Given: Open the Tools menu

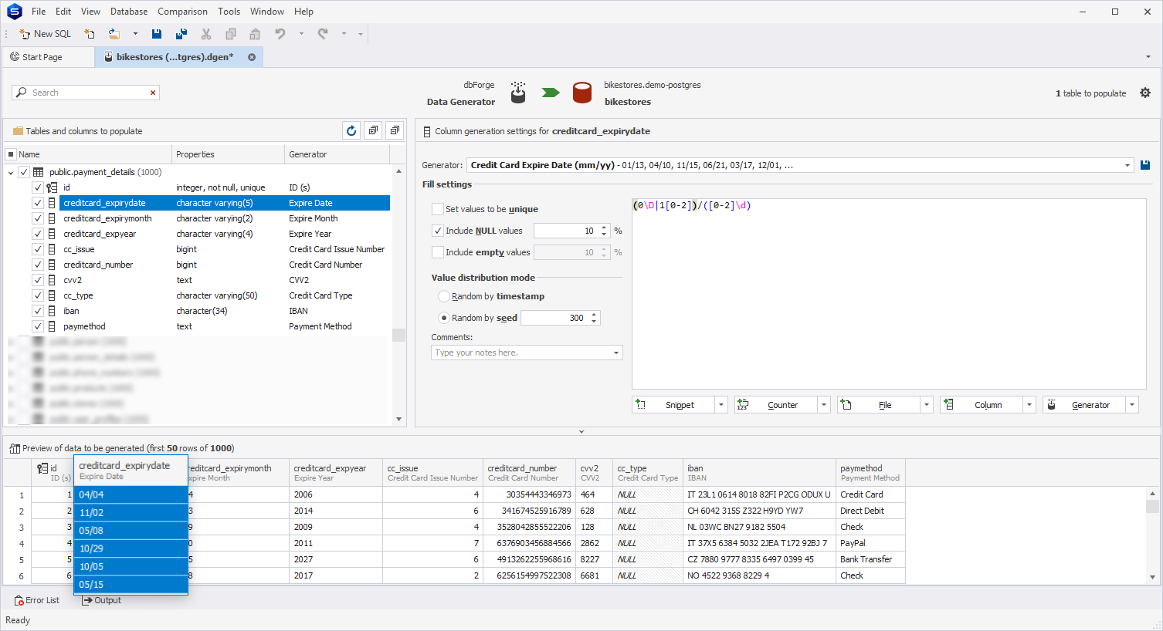Looking at the screenshot, I should click(x=229, y=12).
